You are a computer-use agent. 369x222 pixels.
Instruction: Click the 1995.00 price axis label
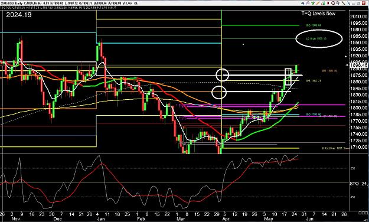click(x=358, y=23)
